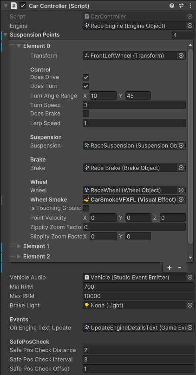196x375 pixels.
Task: Click the CarSmokeVFXFL visual effect icon
Action: [x=87, y=199]
